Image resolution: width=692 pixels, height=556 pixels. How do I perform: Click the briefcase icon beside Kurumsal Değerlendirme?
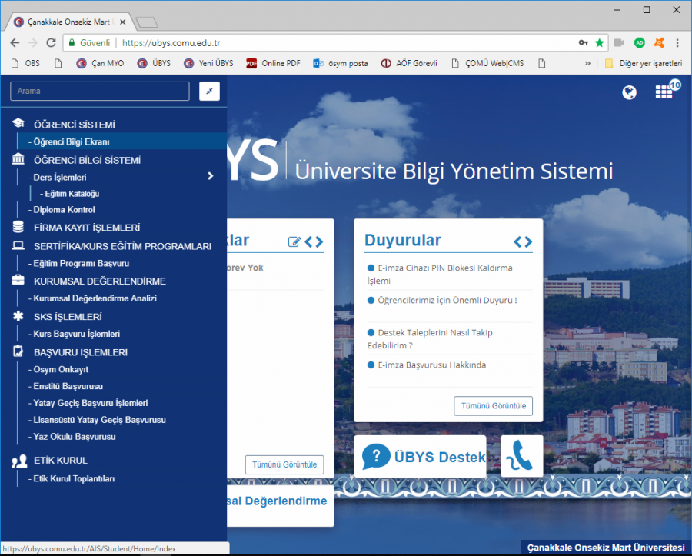click(18, 280)
